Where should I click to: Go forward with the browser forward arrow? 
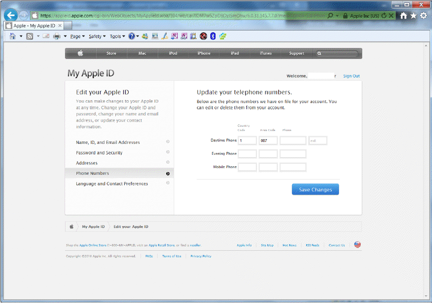pos(24,16)
